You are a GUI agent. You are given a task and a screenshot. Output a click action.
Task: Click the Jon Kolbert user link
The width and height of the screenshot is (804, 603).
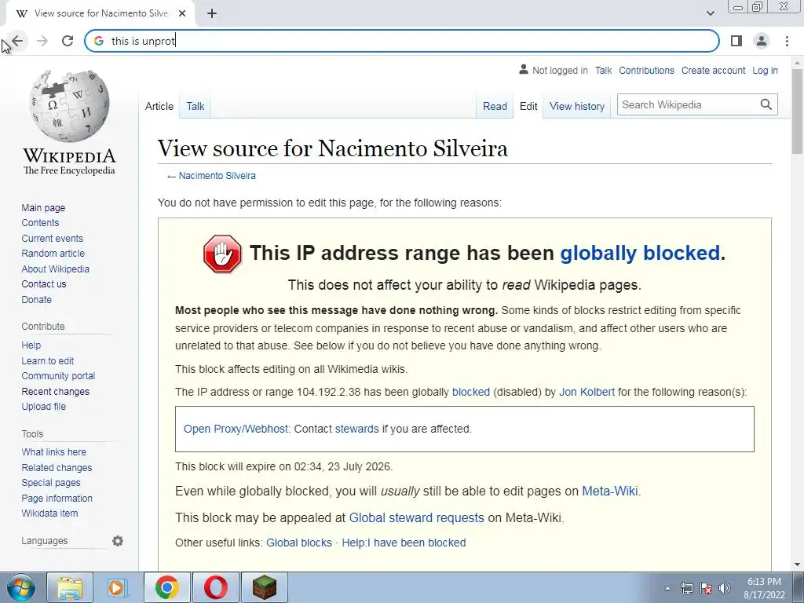click(x=587, y=392)
